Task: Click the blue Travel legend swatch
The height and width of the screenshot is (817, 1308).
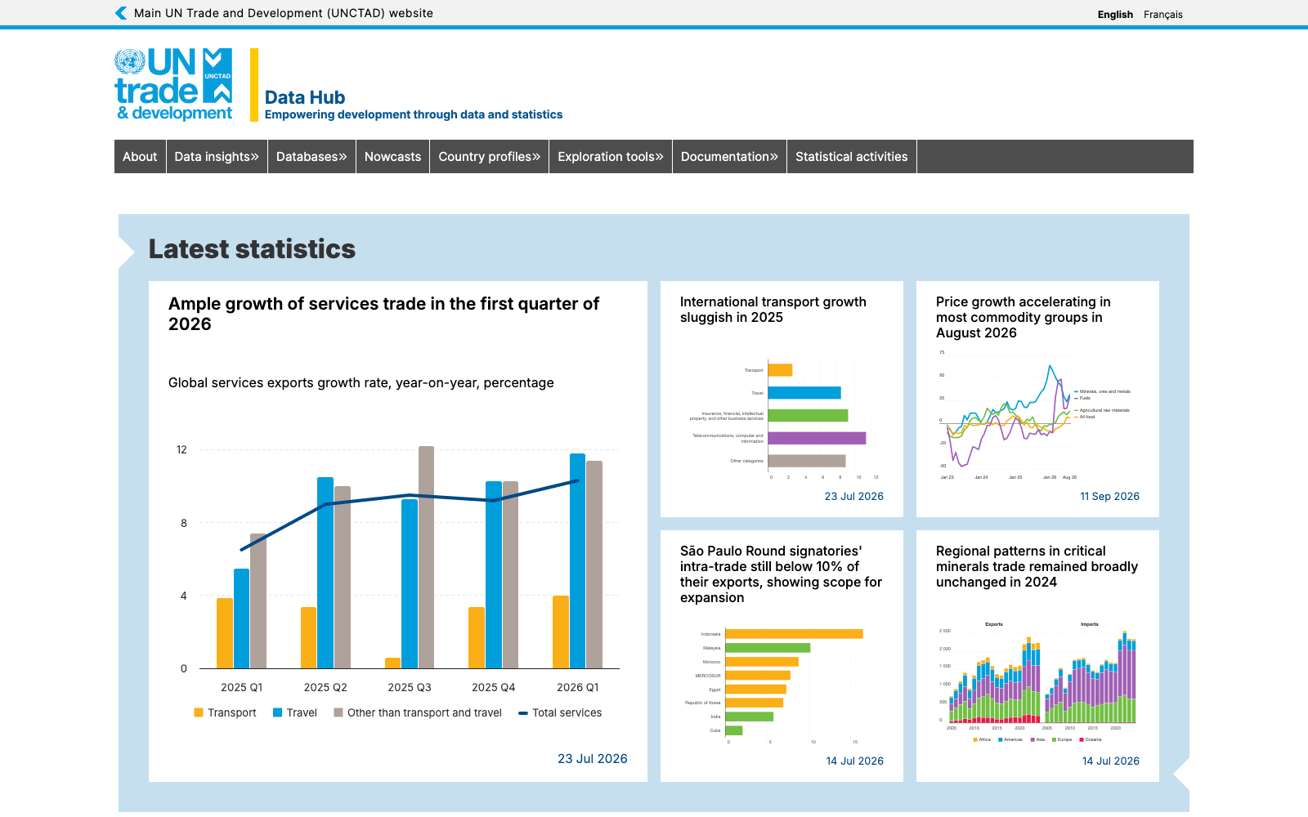Action: (278, 712)
